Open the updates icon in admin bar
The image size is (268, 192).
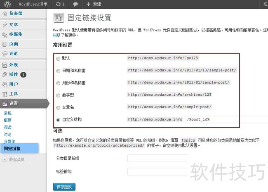[58, 4]
